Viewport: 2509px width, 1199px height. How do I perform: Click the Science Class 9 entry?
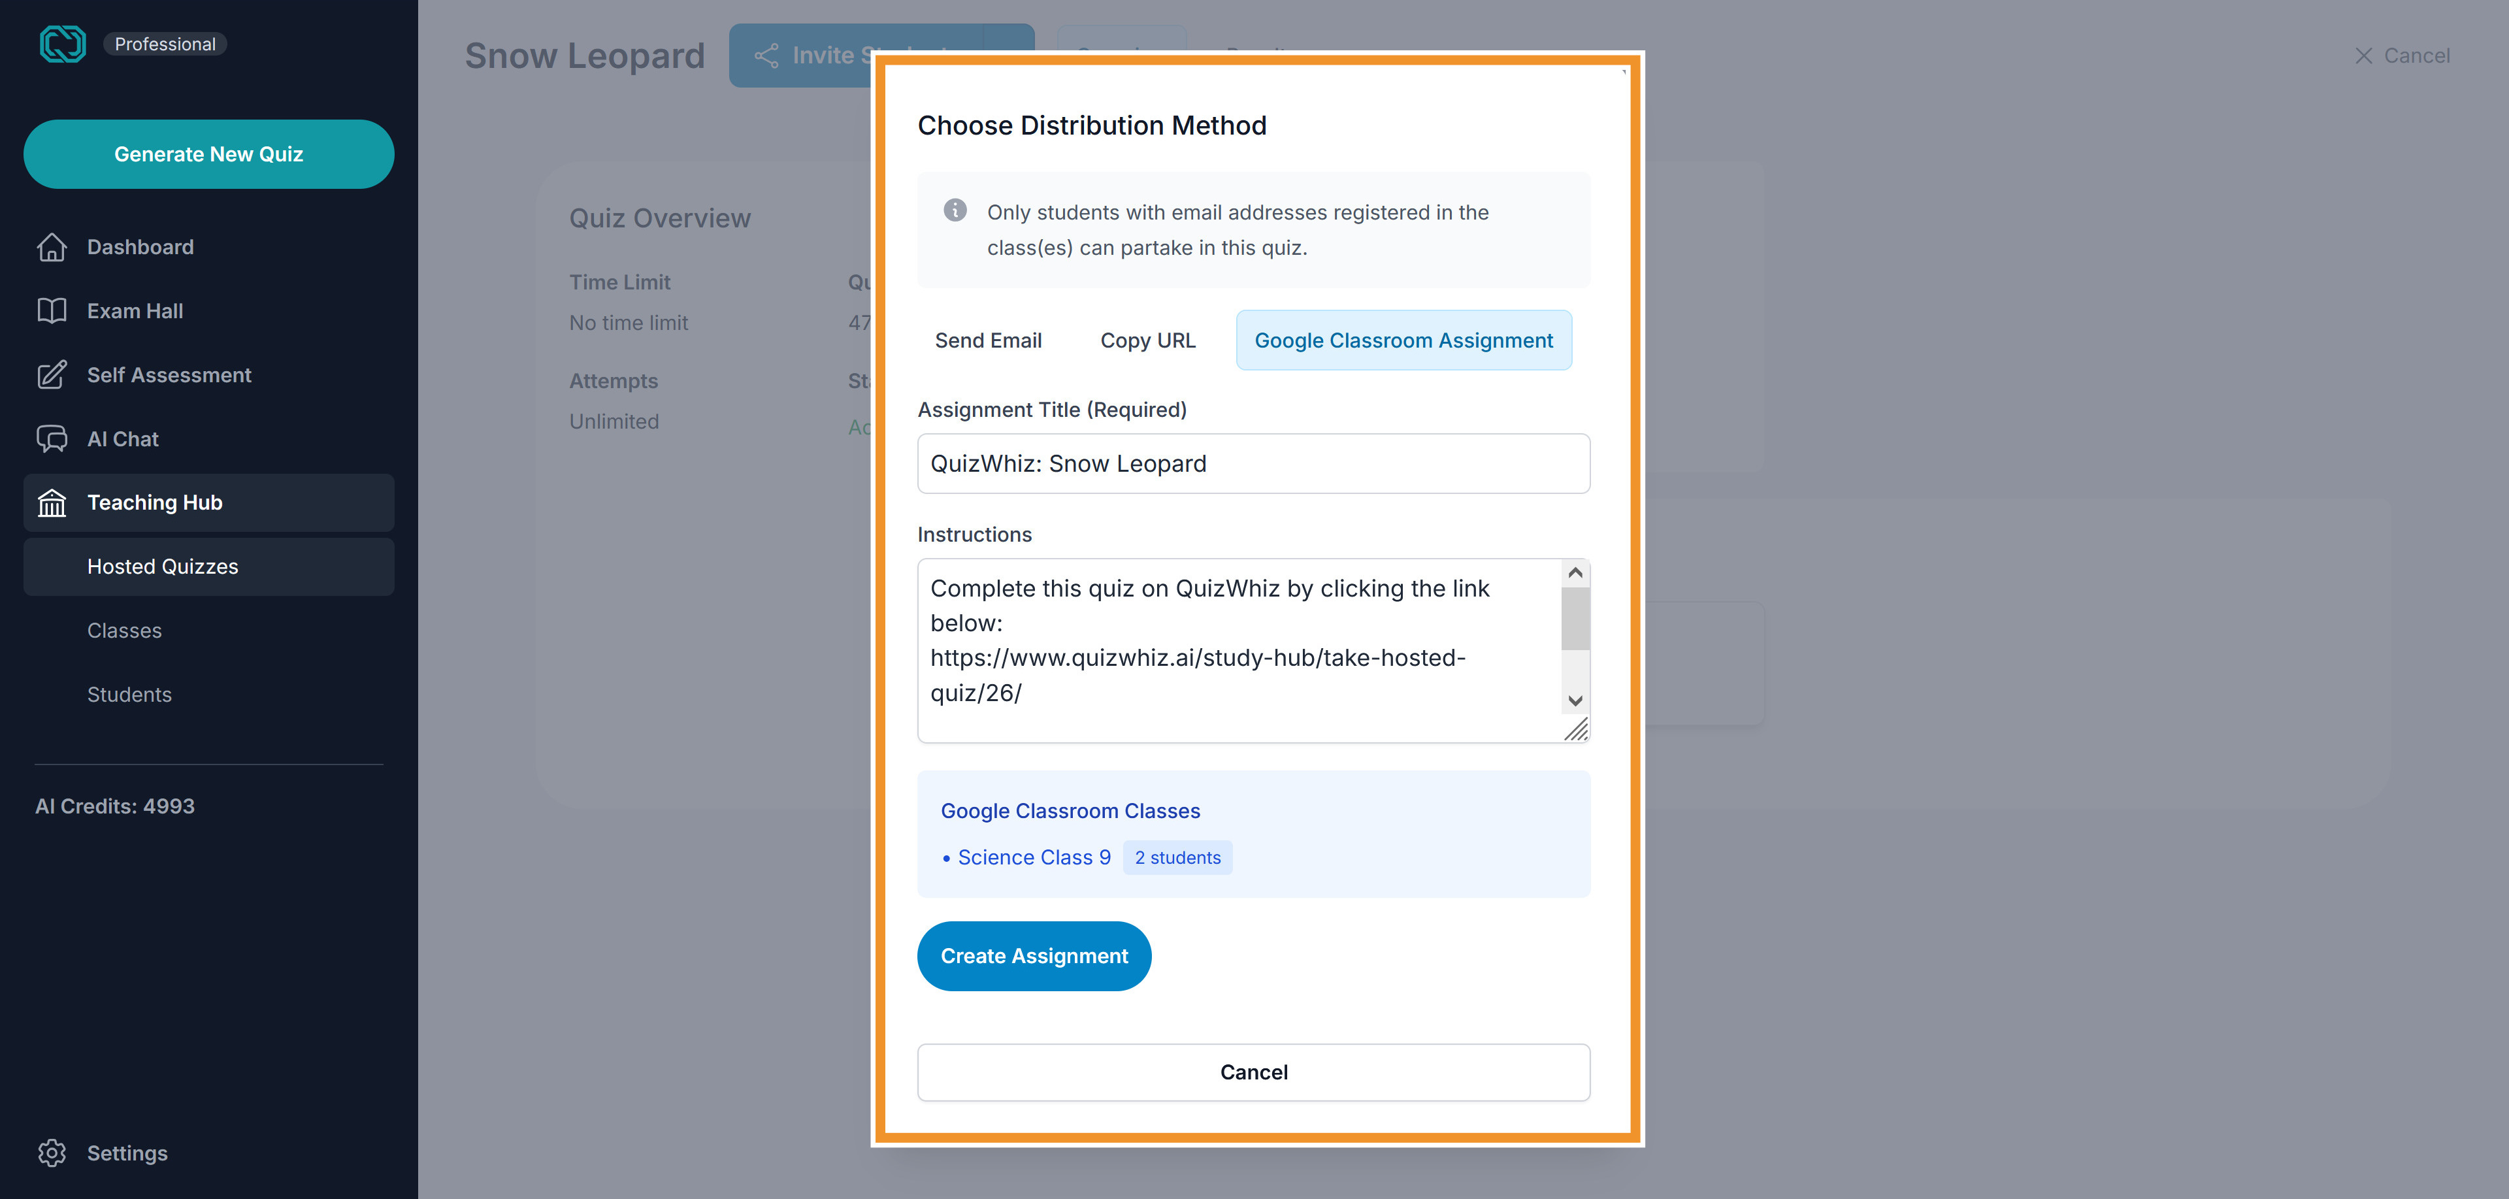(1034, 857)
